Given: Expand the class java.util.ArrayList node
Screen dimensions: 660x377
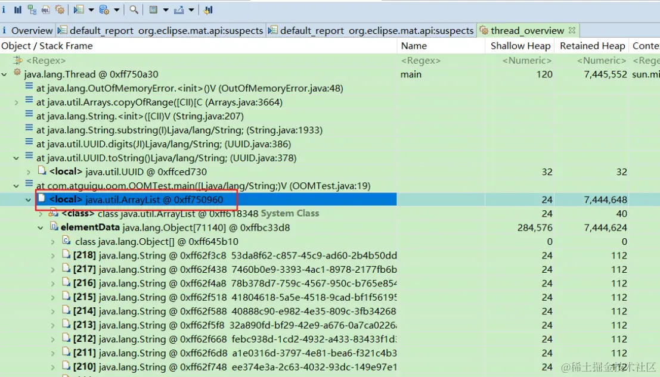Looking at the screenshot, I should click(41, 214).
